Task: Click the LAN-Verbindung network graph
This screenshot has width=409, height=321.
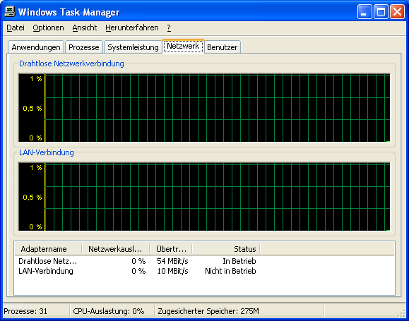Action: click(x=204, y=197)
